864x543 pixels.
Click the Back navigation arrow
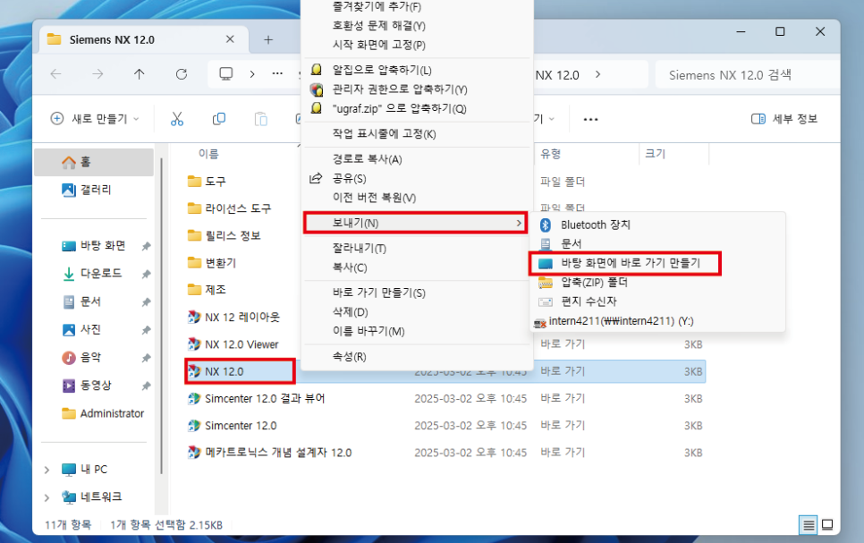(x=55, y=74)
